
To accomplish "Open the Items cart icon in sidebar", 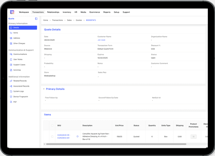I will 11,33.
